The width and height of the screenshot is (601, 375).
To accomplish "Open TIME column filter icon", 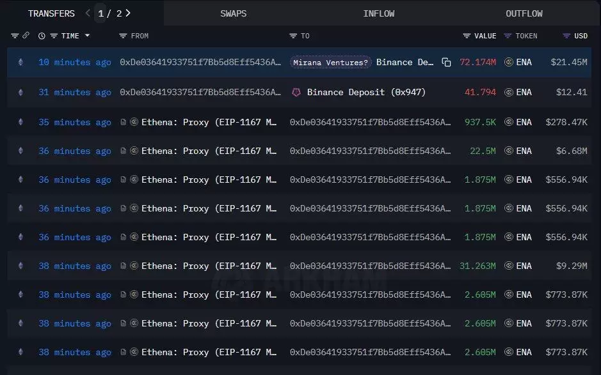I will 54,36.
